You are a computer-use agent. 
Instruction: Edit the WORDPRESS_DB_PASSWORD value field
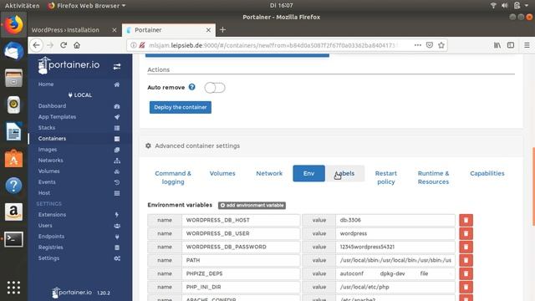(x=395, y=247)
